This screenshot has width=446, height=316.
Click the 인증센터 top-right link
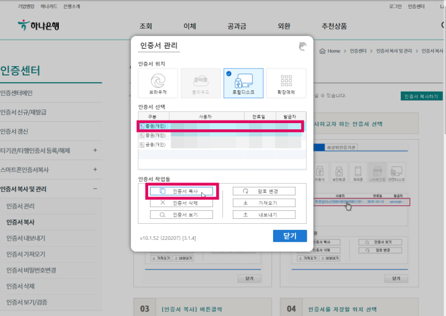(x=416, y=6)
